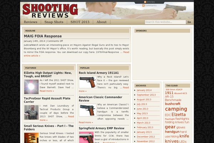214x143 pixels.
Task: Open ElZetta High Output Lights article title
Action: tap(48, 74)
